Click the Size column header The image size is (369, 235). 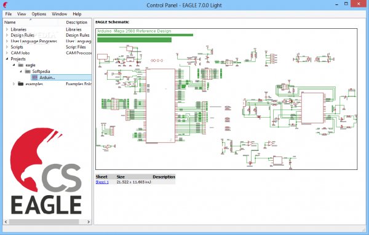pos(121,177)
